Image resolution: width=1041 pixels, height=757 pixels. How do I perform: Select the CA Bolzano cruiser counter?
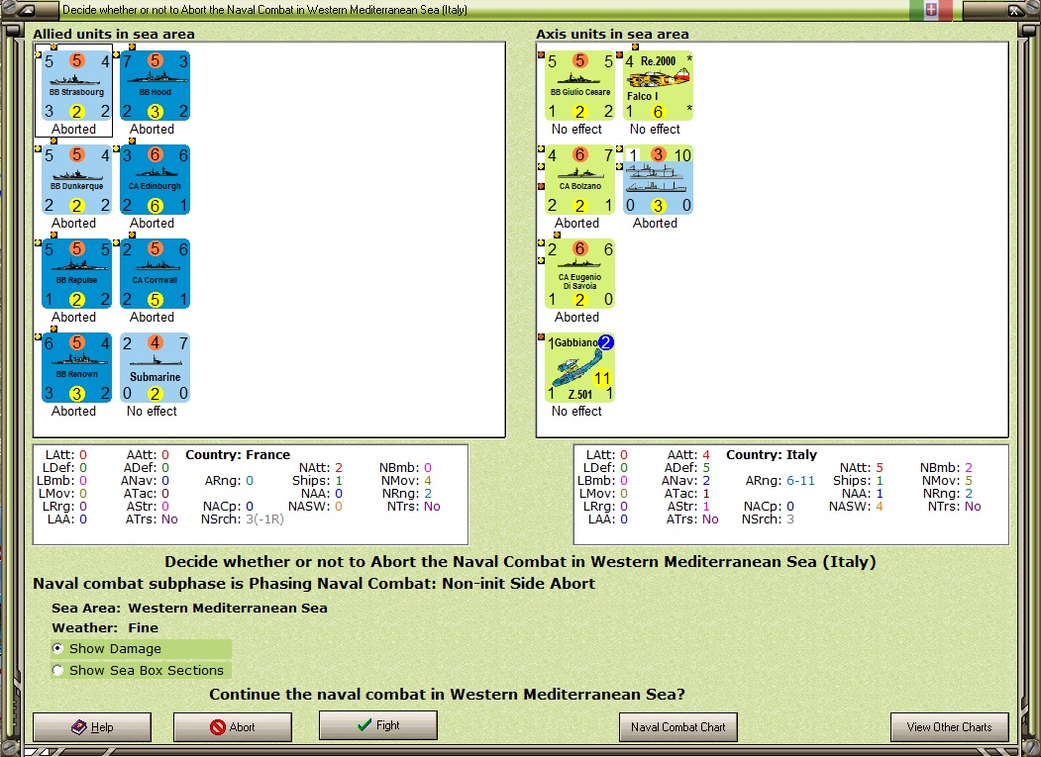tap(580, 180)
